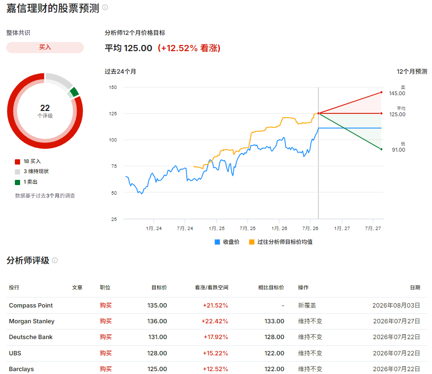This screenshot has height=374, width=432.
Task: Click the 操作 column header
Action: [x=303, y=287]
